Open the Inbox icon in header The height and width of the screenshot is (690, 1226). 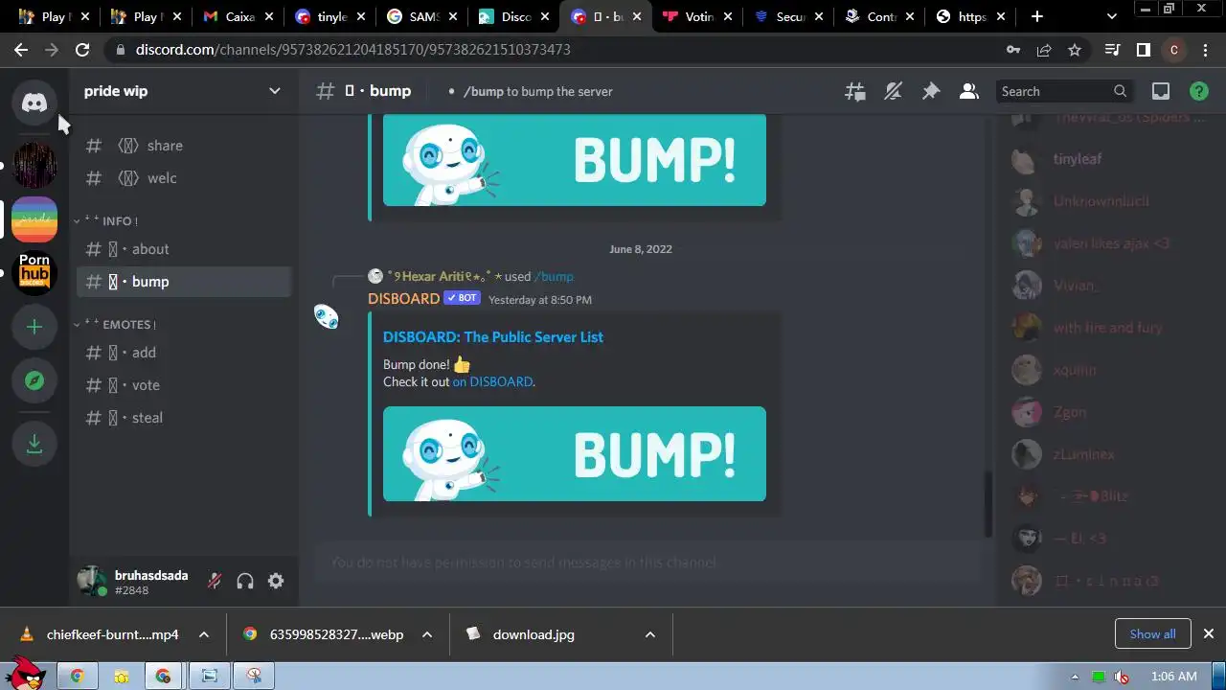1161,91
